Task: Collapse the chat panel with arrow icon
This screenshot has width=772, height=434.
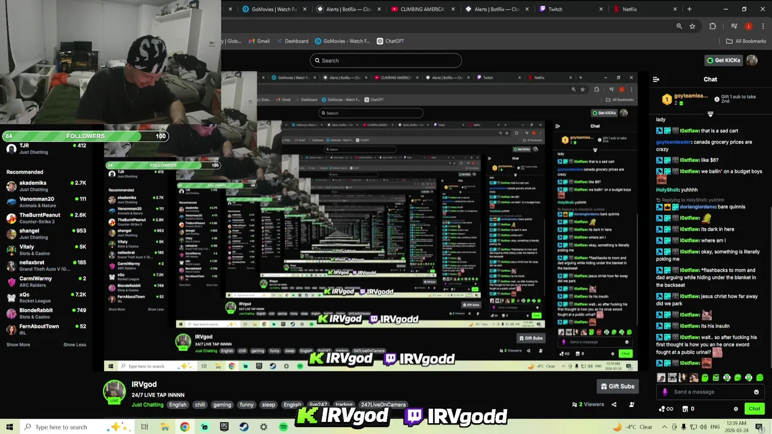Action: [x=656, y=79]
